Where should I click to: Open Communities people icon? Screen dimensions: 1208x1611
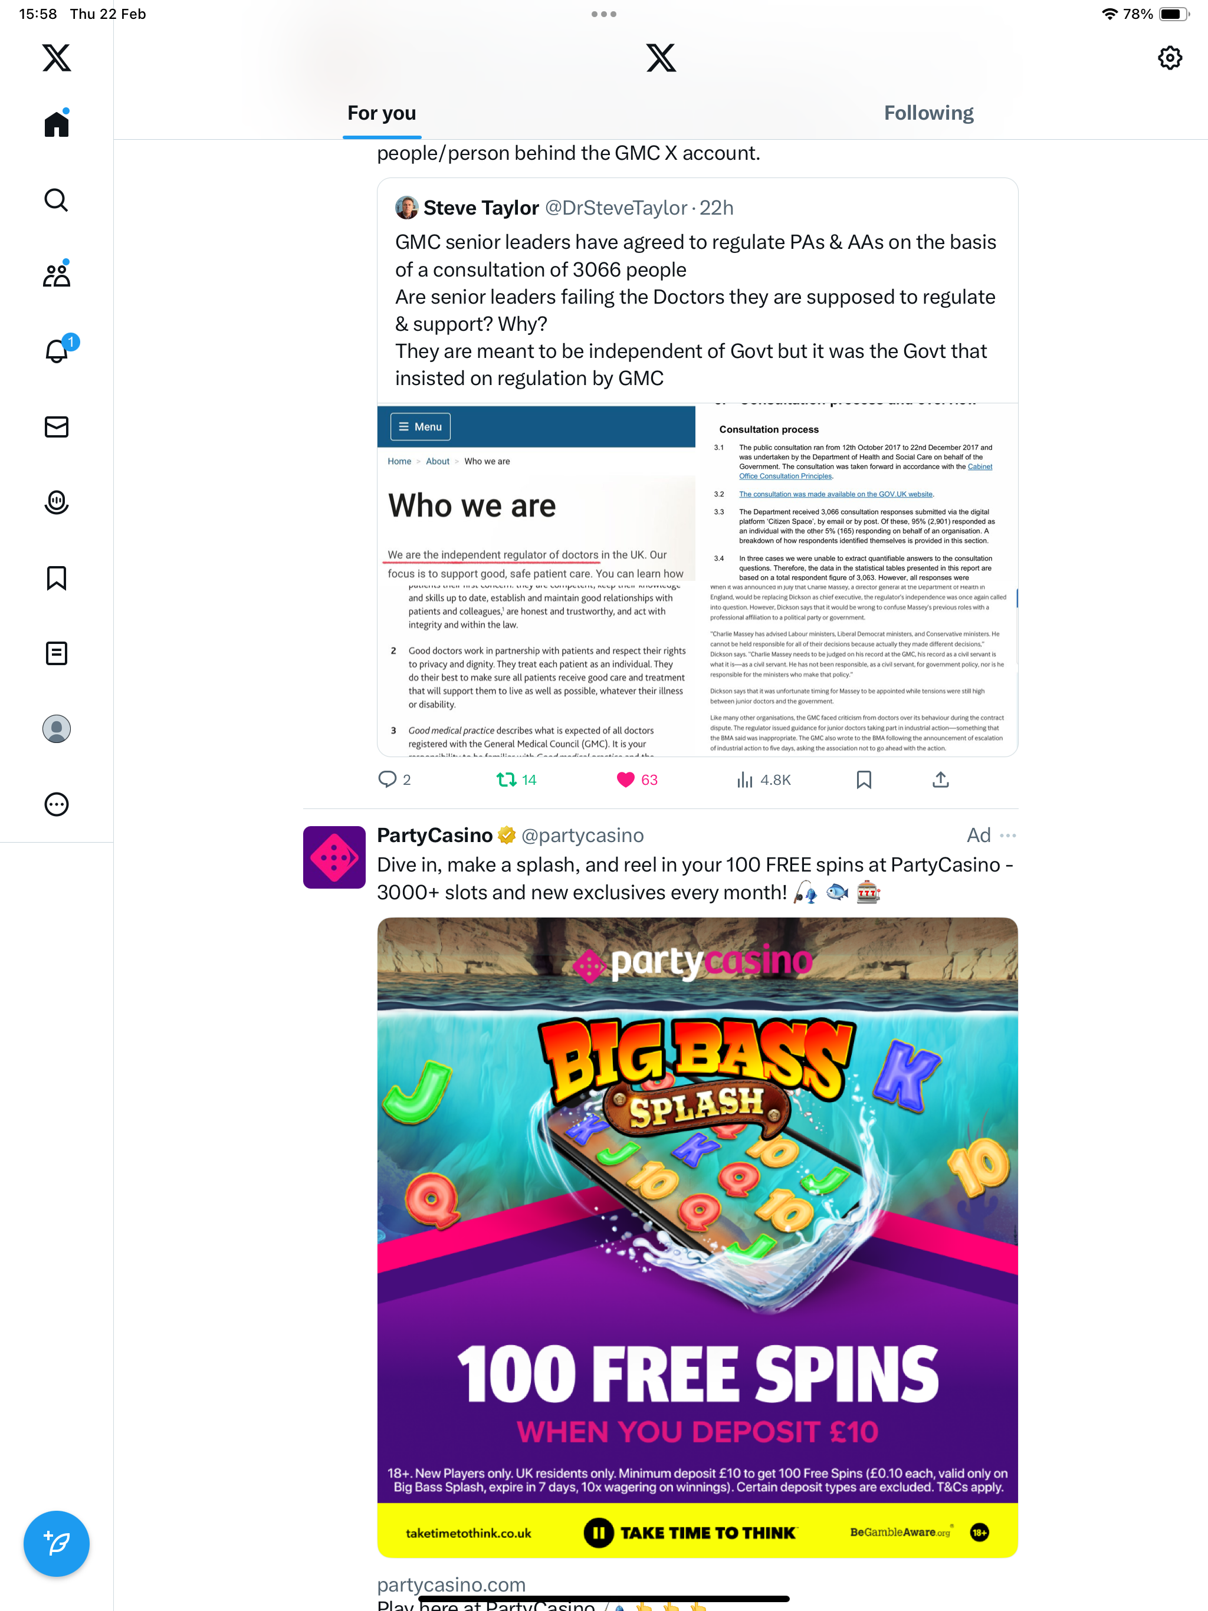coord(56,275)
